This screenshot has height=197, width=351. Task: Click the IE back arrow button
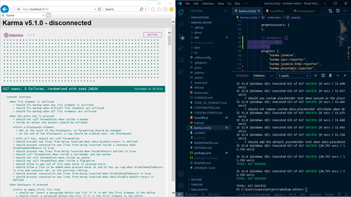(4, 9)
